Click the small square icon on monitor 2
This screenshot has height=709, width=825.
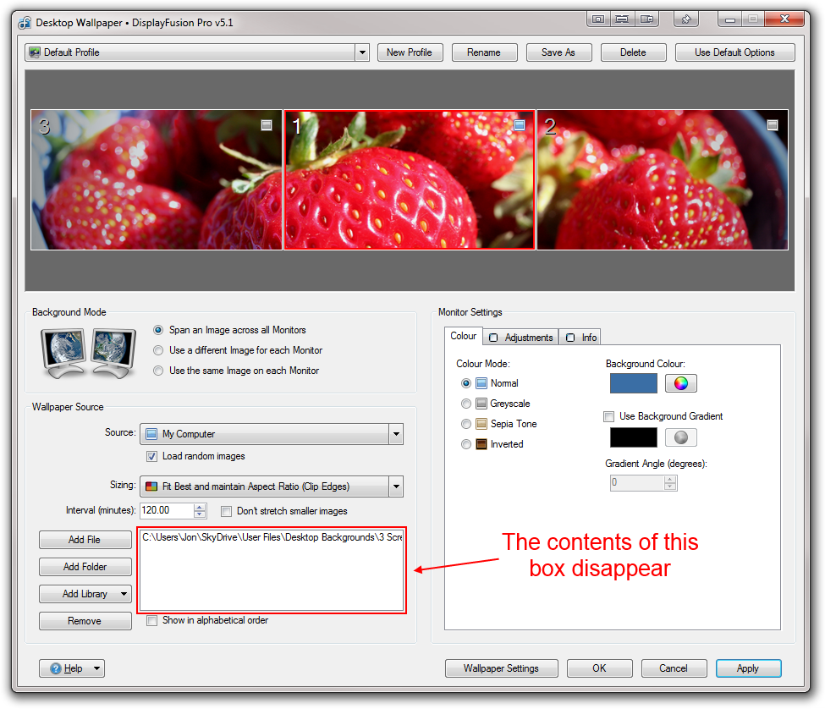(x=772, y=125)
